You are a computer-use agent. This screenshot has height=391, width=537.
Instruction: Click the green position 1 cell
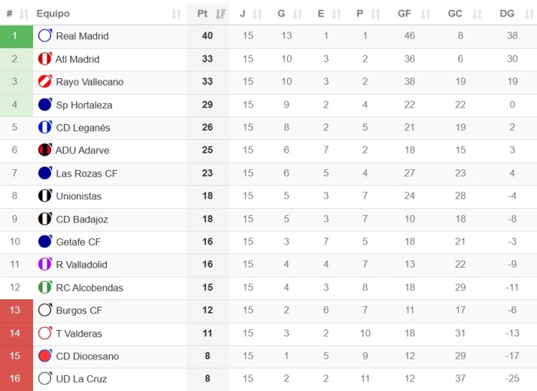pyautogui.click(x=15, y=36)
